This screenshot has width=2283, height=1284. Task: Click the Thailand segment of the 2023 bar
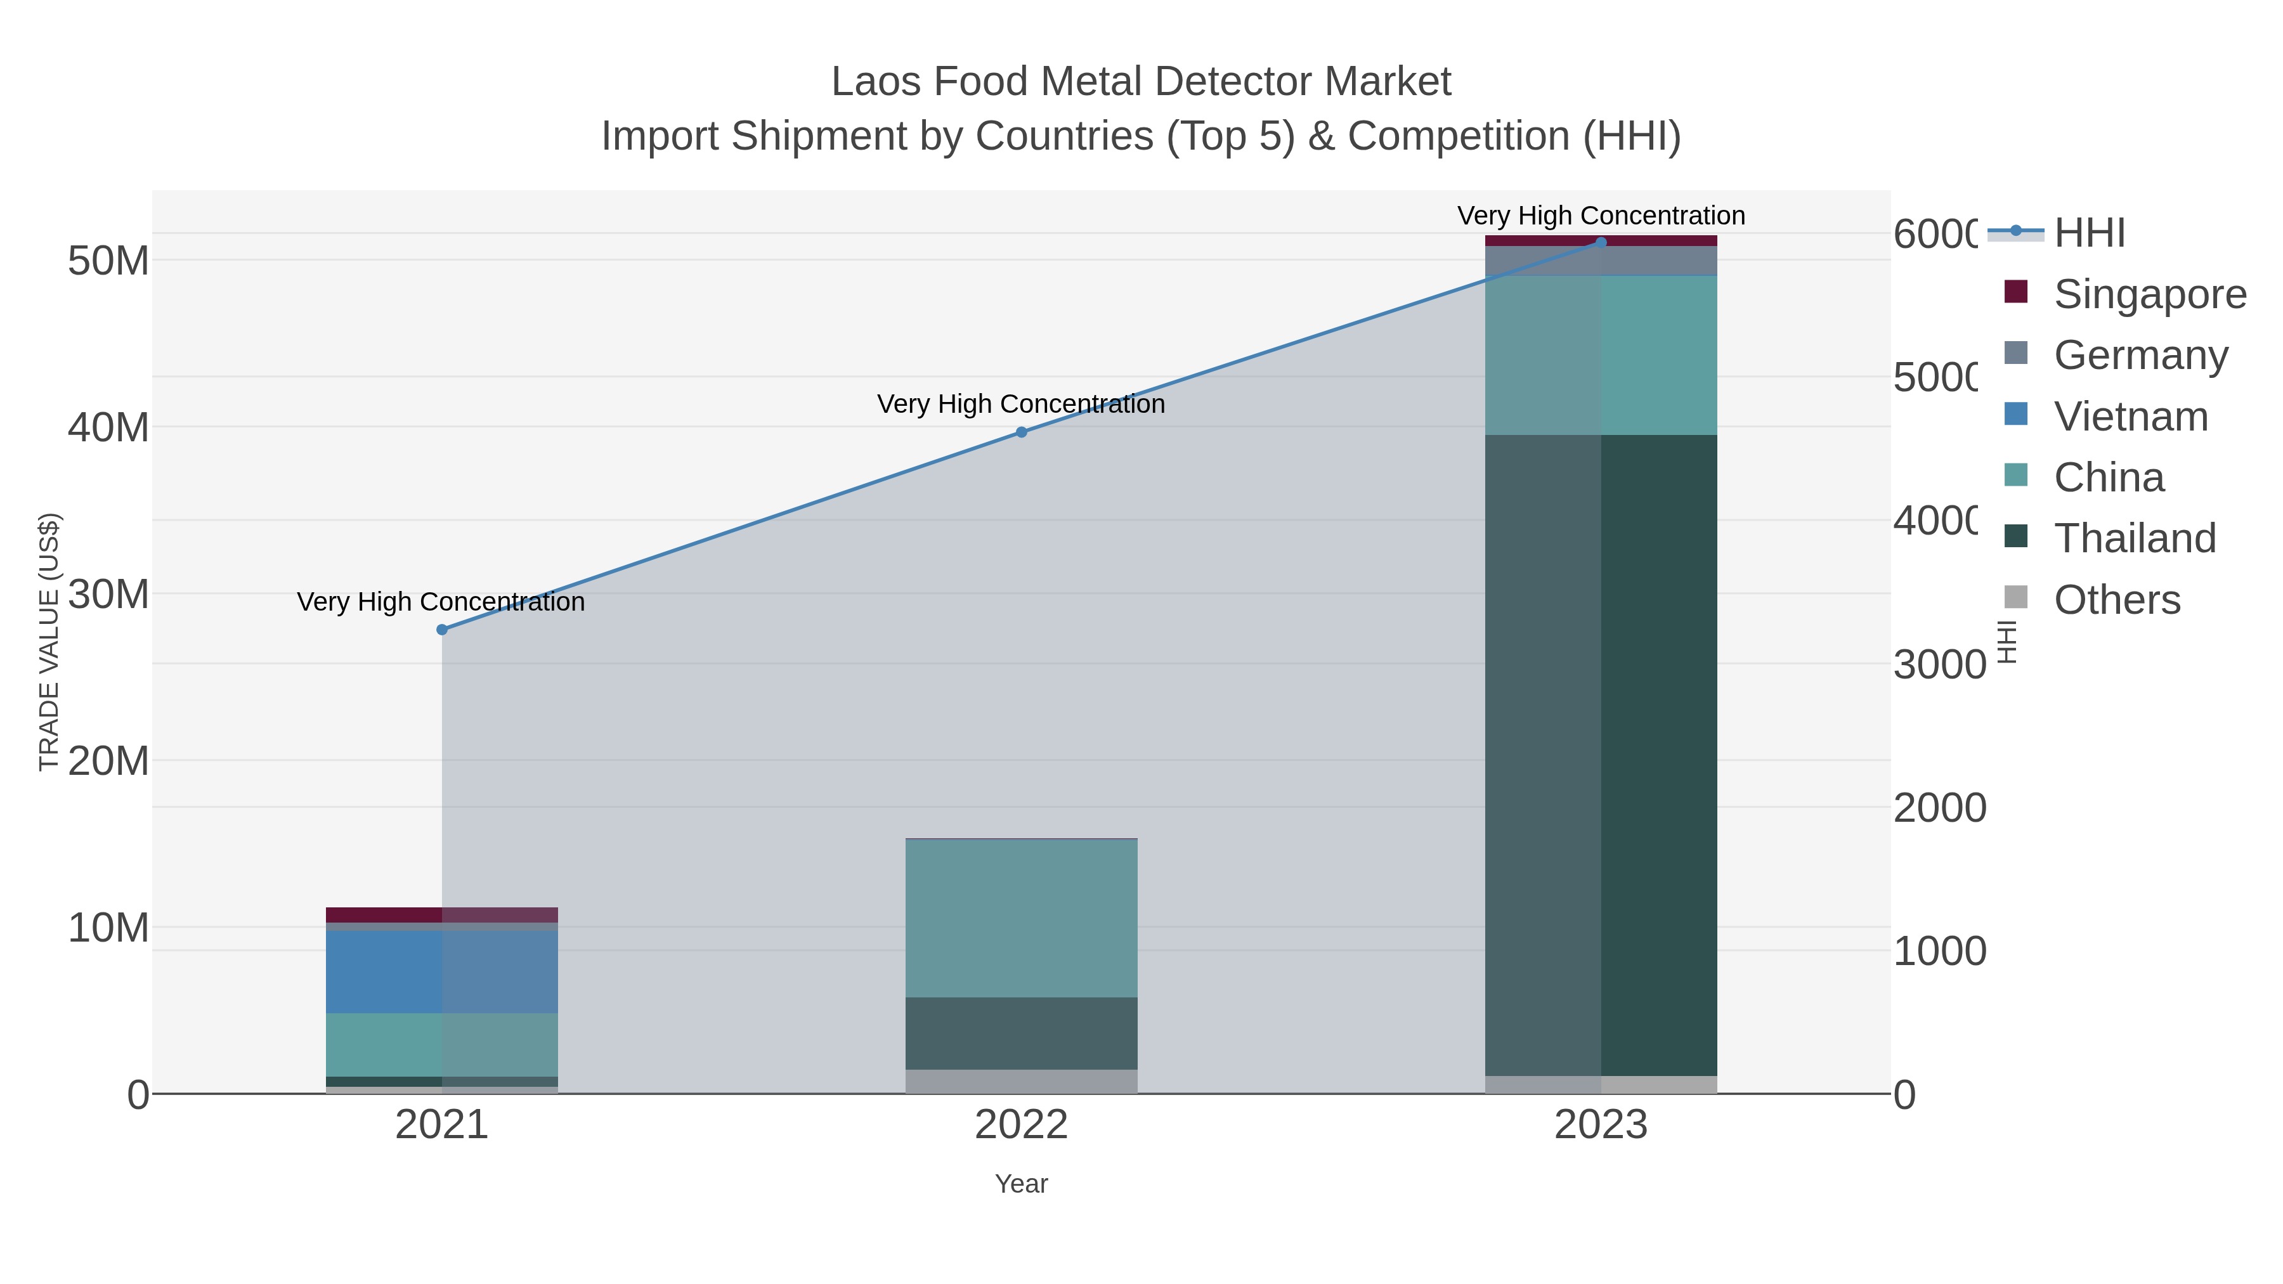[1601, 755]
